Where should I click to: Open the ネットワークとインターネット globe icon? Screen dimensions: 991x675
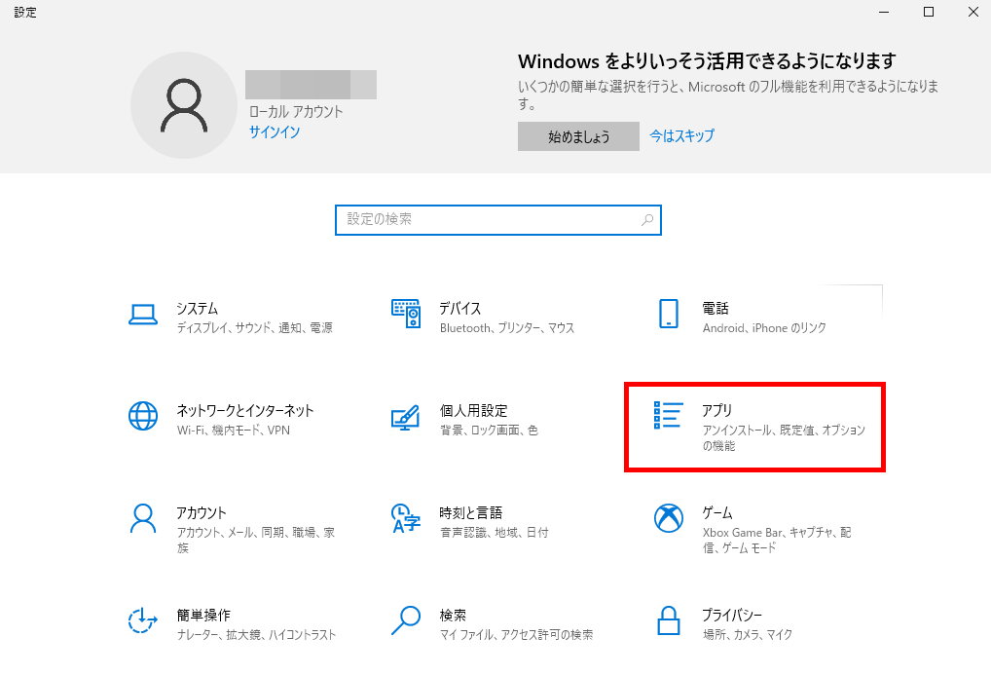pyautogui.click(x=143, y=416)
